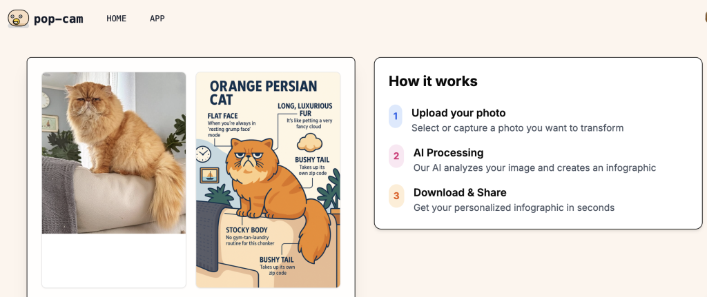Click the STOCKY BODY label on infographic
This screenshot has height=297, width=707.
[x=246, y=230]
